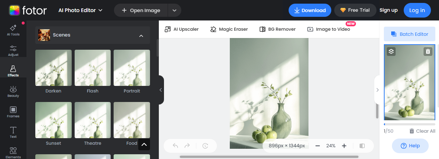439x159 pixels.
Task: Apply the Sunset scene effect thumbnail
Action: tap(54, 120)
